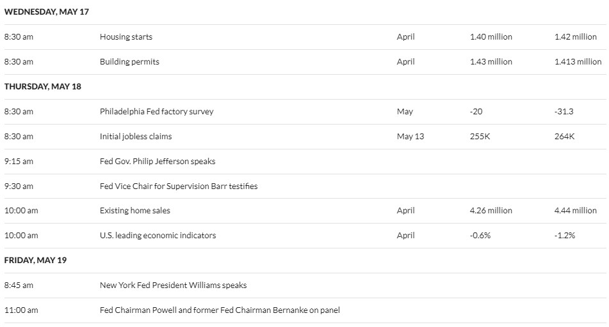Click the 1.413 million building permits value
Image resolution: width=609 pixels, height=327 pixels.
[578, 61]
